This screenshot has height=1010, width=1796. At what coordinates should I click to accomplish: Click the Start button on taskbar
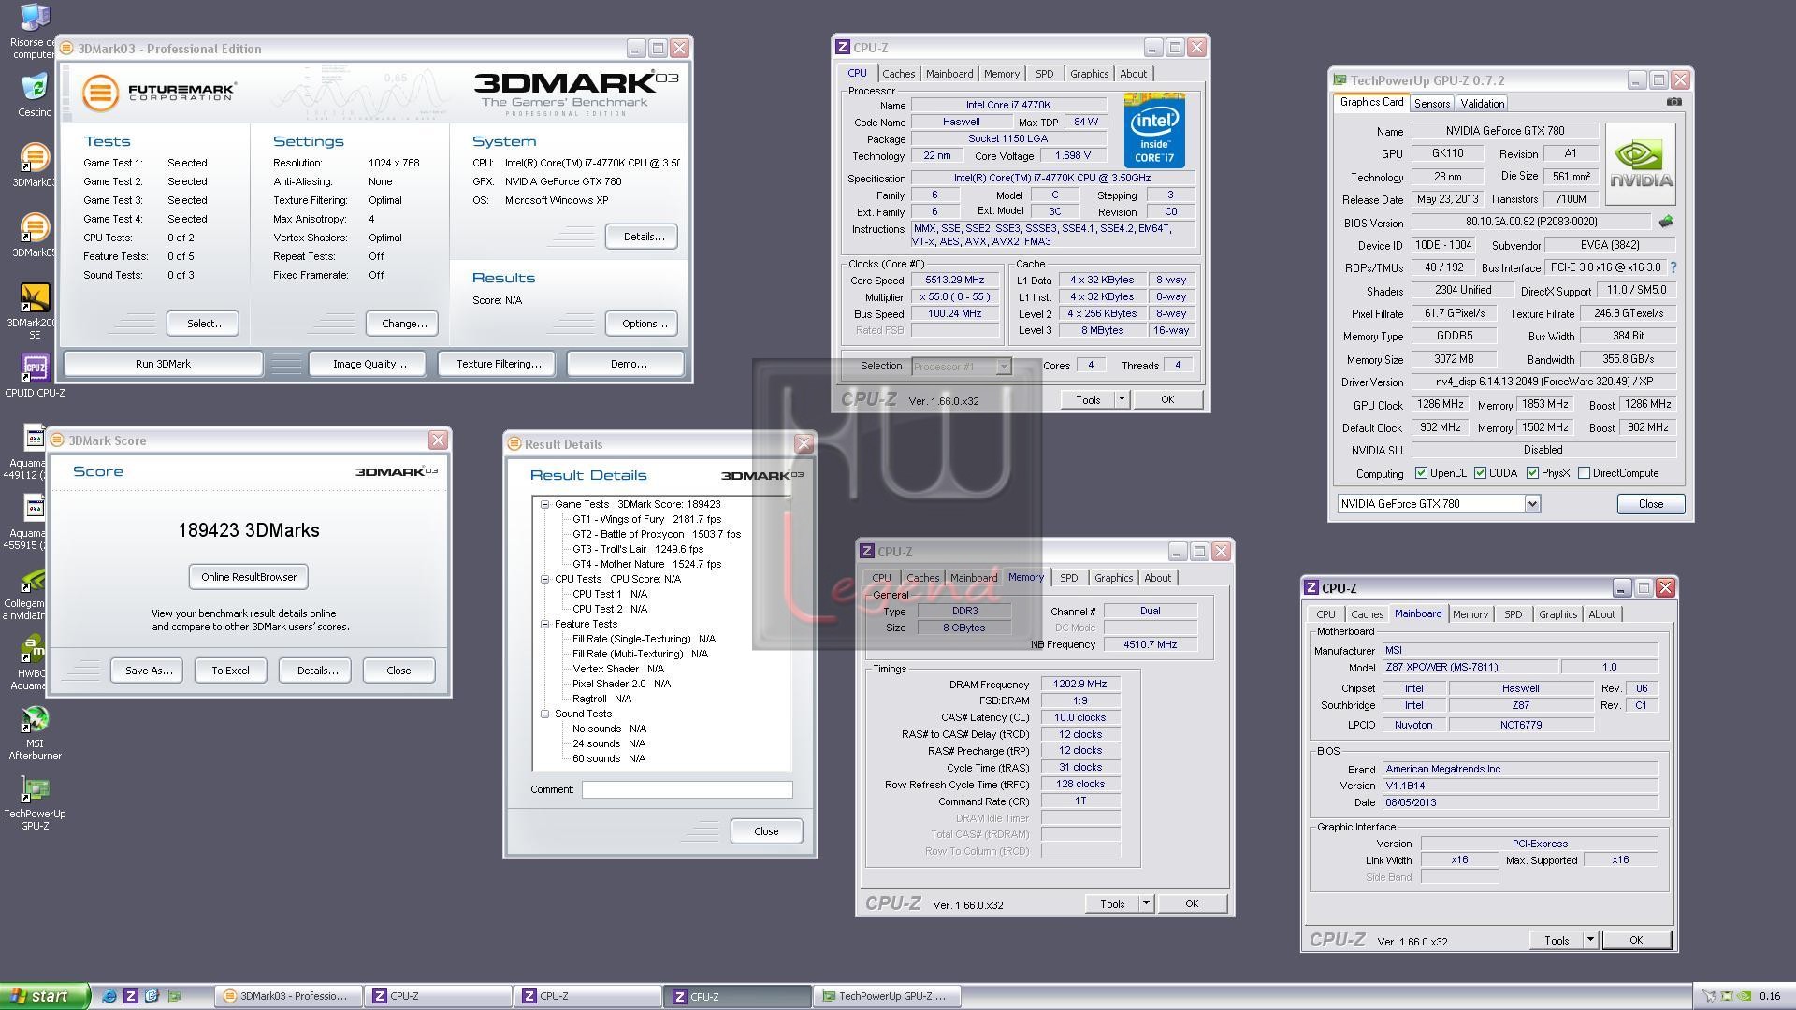[45, 996]
